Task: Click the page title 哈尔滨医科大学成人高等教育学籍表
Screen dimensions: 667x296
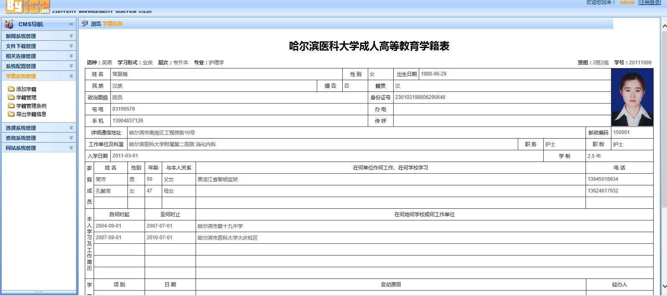Action: [x=369, y=46]
